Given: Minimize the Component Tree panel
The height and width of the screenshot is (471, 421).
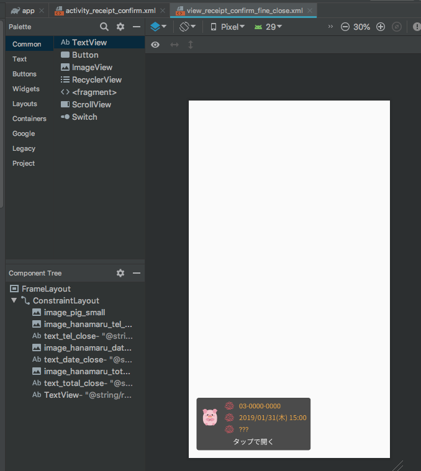Looking at the screenshot, I should [x=137, y=273].
